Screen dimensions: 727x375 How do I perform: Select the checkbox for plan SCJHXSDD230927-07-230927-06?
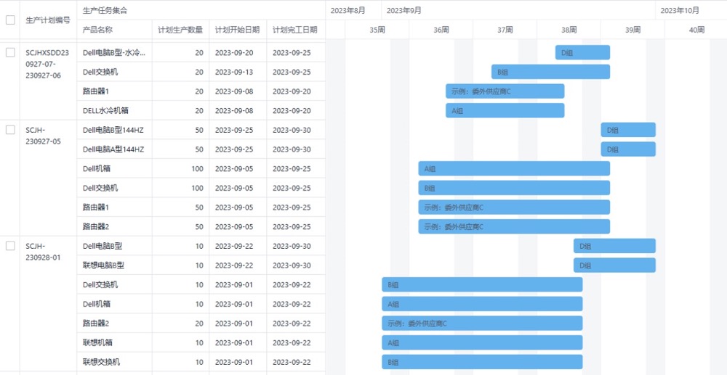[x=10, y=53]
